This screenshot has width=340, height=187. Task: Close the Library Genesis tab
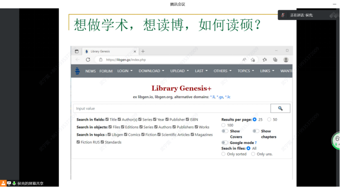(x=135, y=51)
